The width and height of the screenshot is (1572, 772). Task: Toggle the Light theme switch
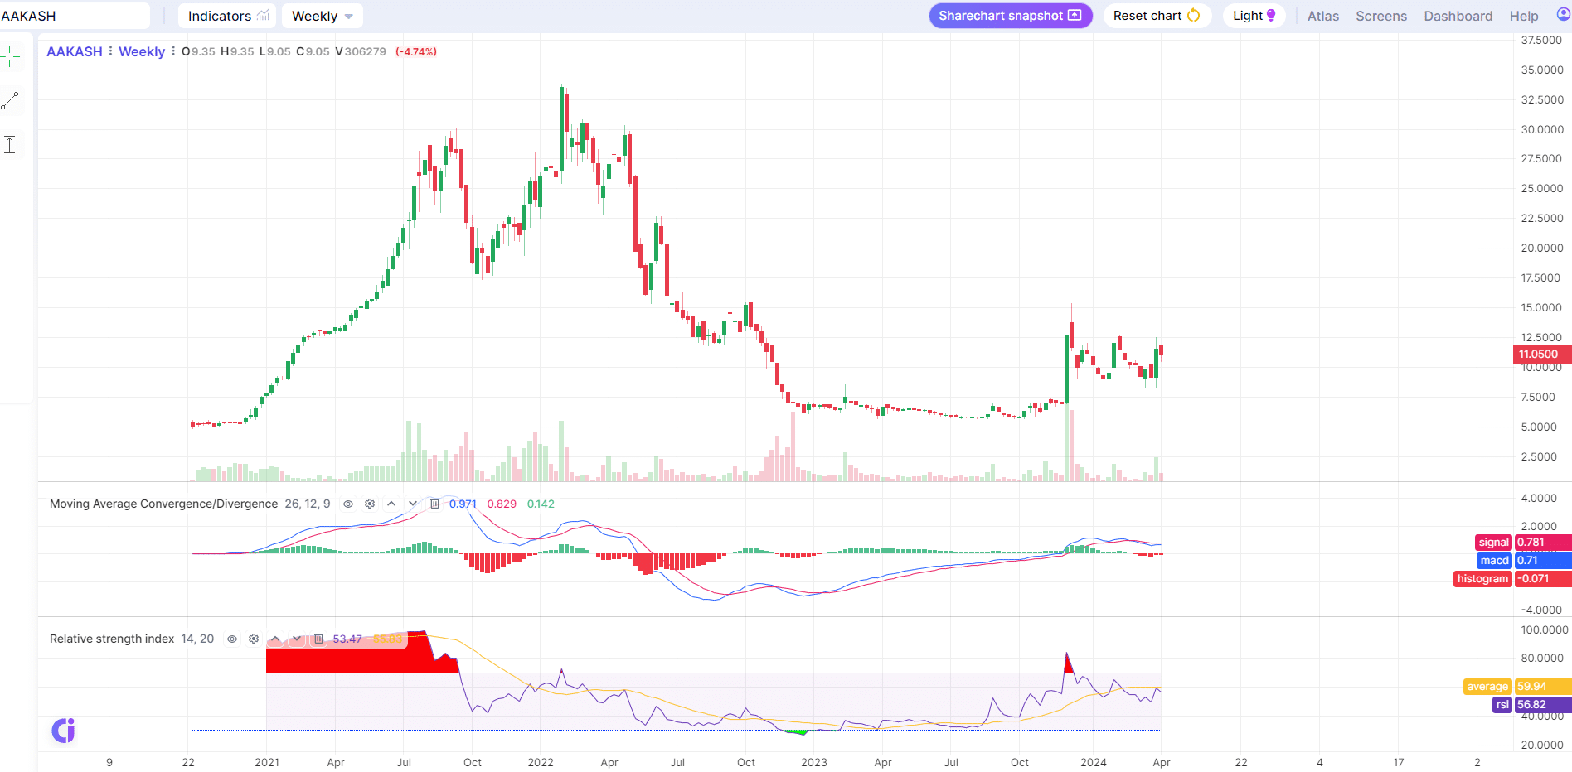1254,16
